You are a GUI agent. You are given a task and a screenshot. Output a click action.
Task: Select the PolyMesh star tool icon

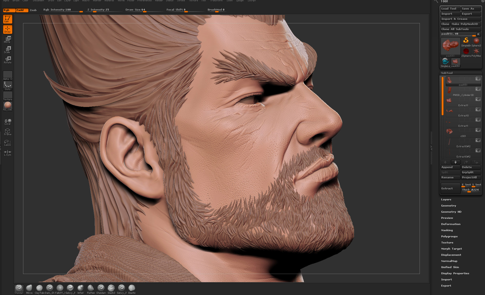(x=476, y=52)
